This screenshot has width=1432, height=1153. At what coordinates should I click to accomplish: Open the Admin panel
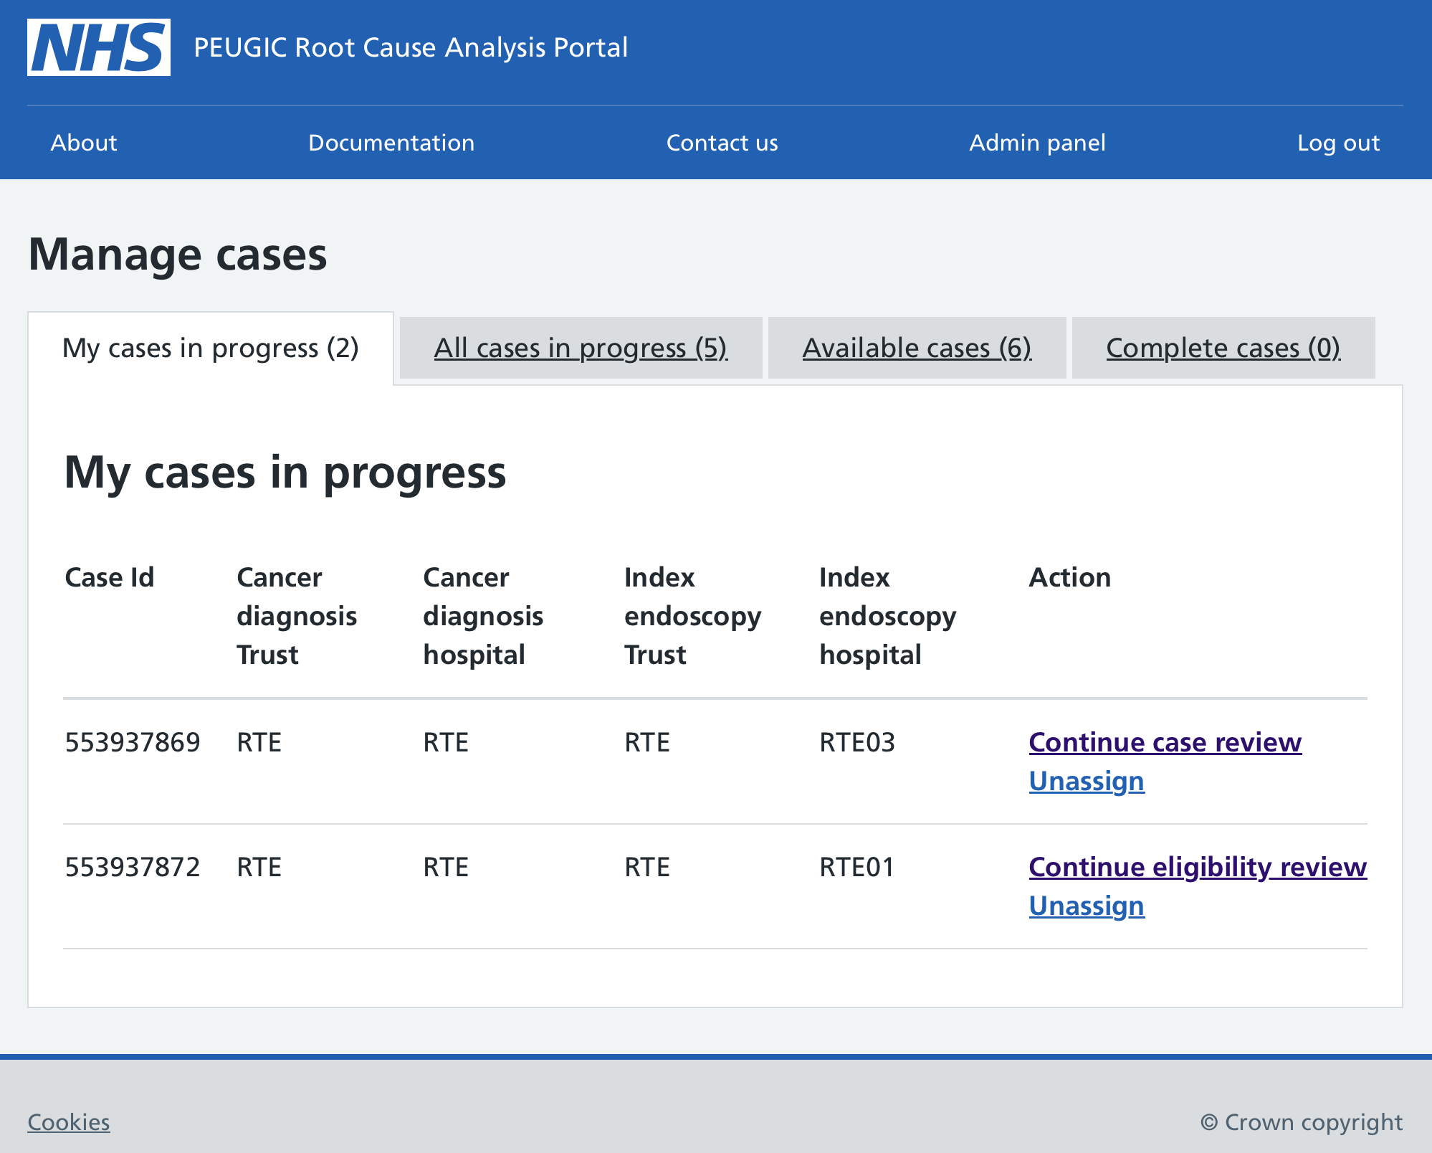[1037, 143]
